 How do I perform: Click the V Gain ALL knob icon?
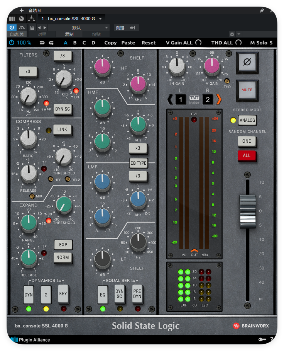click(x=198, y=43)
